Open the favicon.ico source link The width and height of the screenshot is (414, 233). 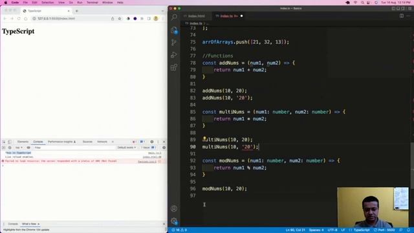click(147, 161)
